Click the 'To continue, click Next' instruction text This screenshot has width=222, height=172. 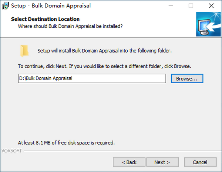pyautogui.click(x=104, y=67)
